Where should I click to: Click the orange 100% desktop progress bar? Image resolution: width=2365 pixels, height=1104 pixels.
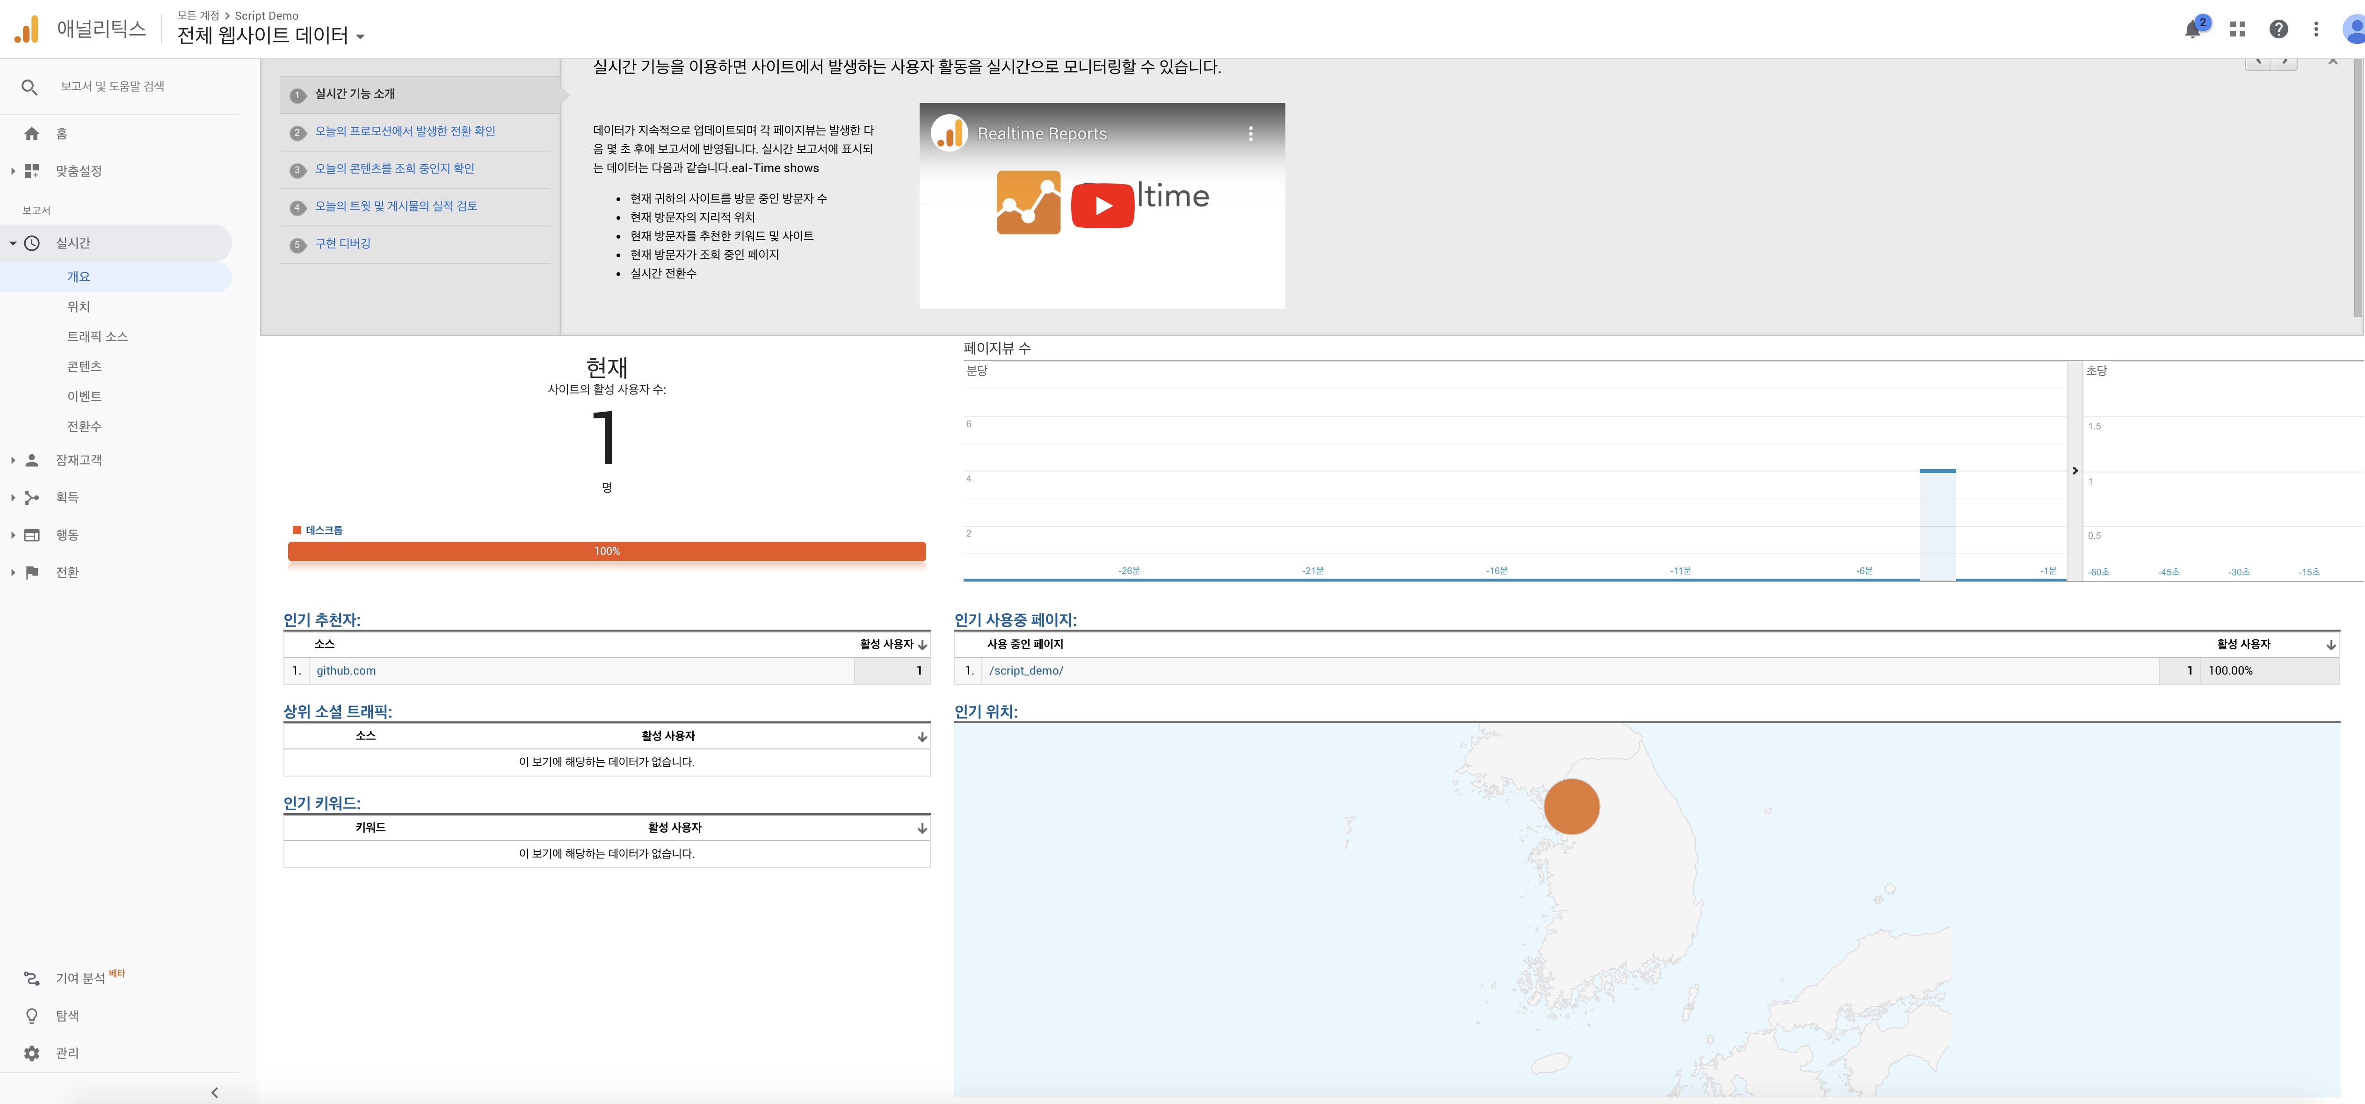(x=607, y=551)
